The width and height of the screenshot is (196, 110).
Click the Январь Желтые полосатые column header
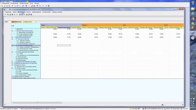point(51,28)
